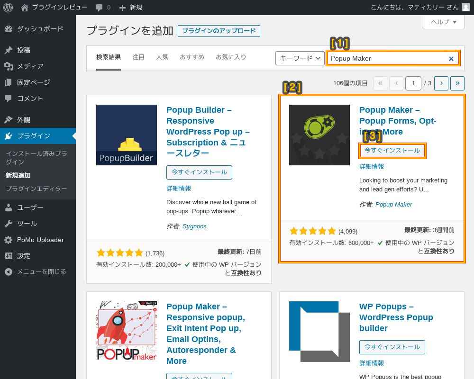Image resolution: width=474 pixels, height=379 pixels.
Task: Click the current page number field
Action: (x=413, y=83)
